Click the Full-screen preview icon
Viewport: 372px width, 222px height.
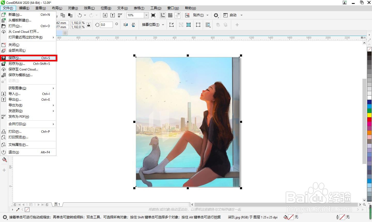pyautogui.click(x=153, y=15)
